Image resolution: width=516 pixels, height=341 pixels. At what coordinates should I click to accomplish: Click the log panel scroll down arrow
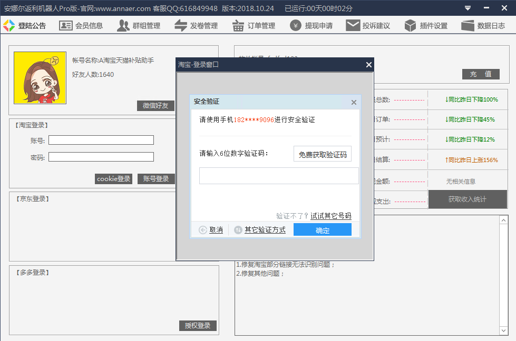click(x=503, y=331)
